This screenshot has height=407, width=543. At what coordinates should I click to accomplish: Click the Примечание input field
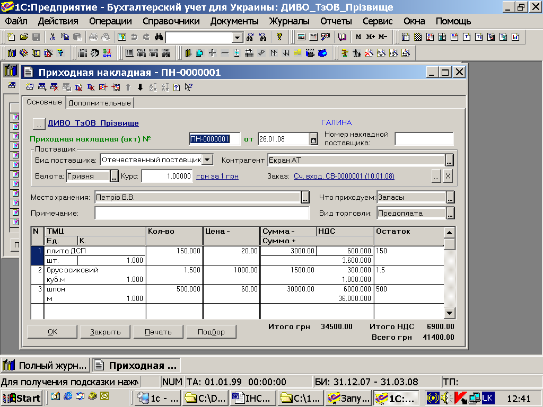tap(202, 213)
